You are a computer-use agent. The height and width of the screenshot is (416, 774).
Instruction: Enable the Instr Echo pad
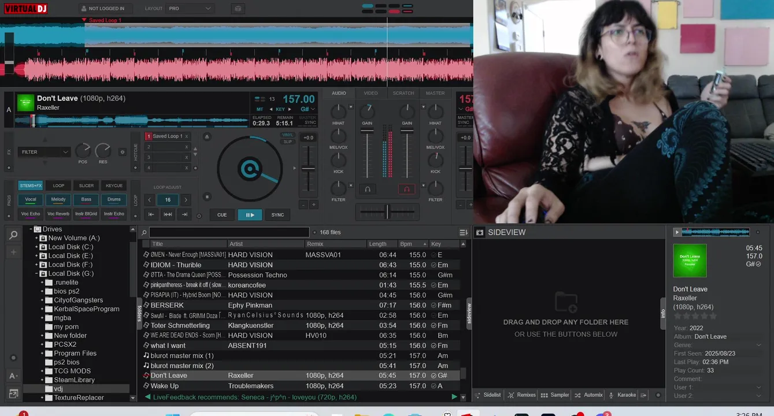[114, 214]
